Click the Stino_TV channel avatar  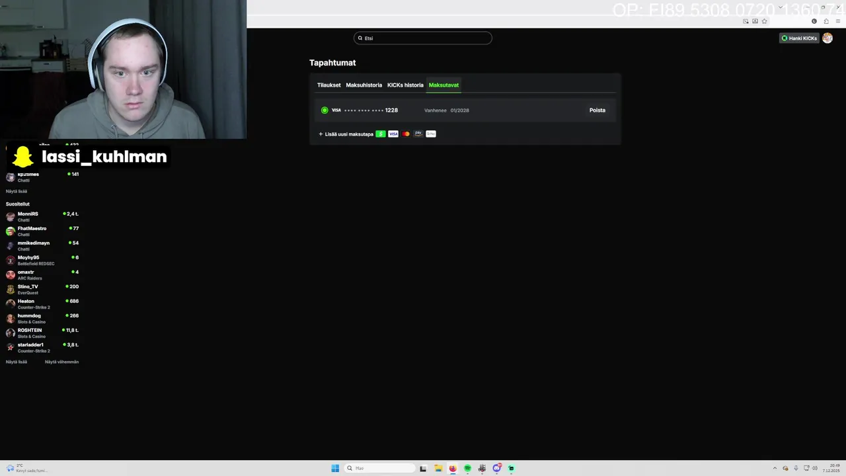pos(11,290)
